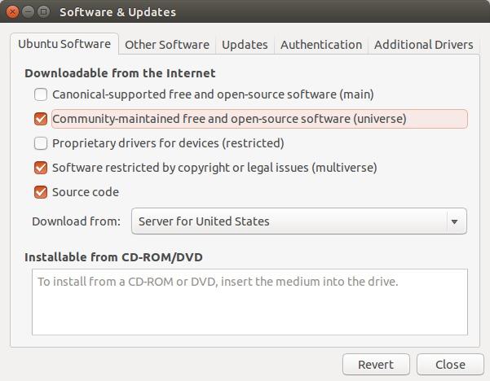Enable Proprietary drivers for devices (restricted)

[41, 143]
